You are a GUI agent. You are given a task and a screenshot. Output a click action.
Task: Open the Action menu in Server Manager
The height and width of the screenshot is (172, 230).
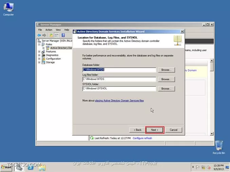click(x=49, y=30)
